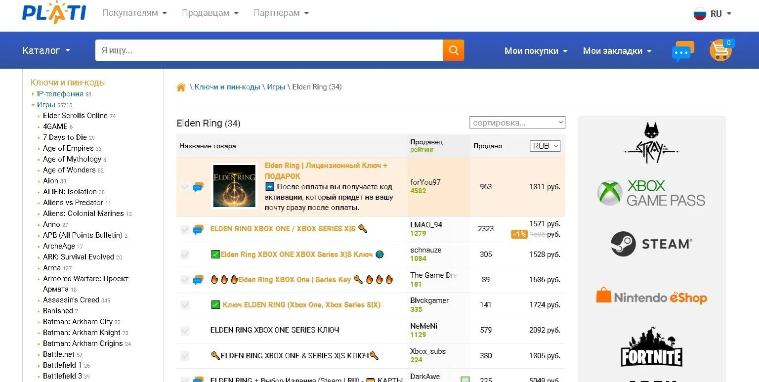The image size is (759, 382).
Task: Open the Stray banner logo
Action: coord(651,143)
